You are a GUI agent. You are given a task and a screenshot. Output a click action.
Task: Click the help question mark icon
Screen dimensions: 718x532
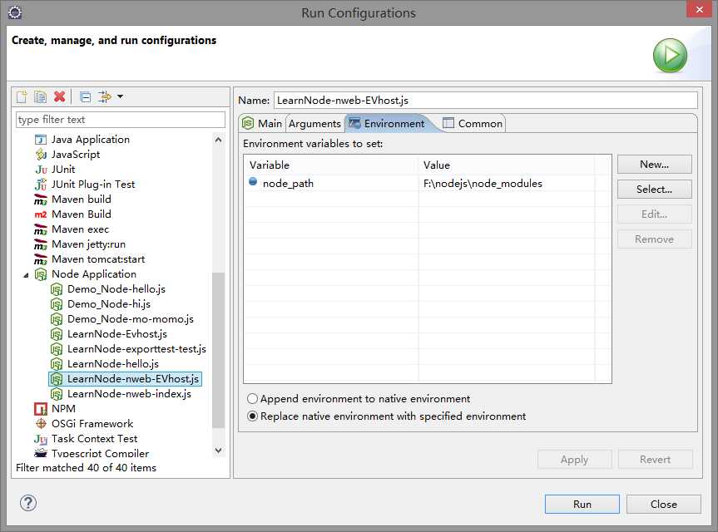point(28,503)
